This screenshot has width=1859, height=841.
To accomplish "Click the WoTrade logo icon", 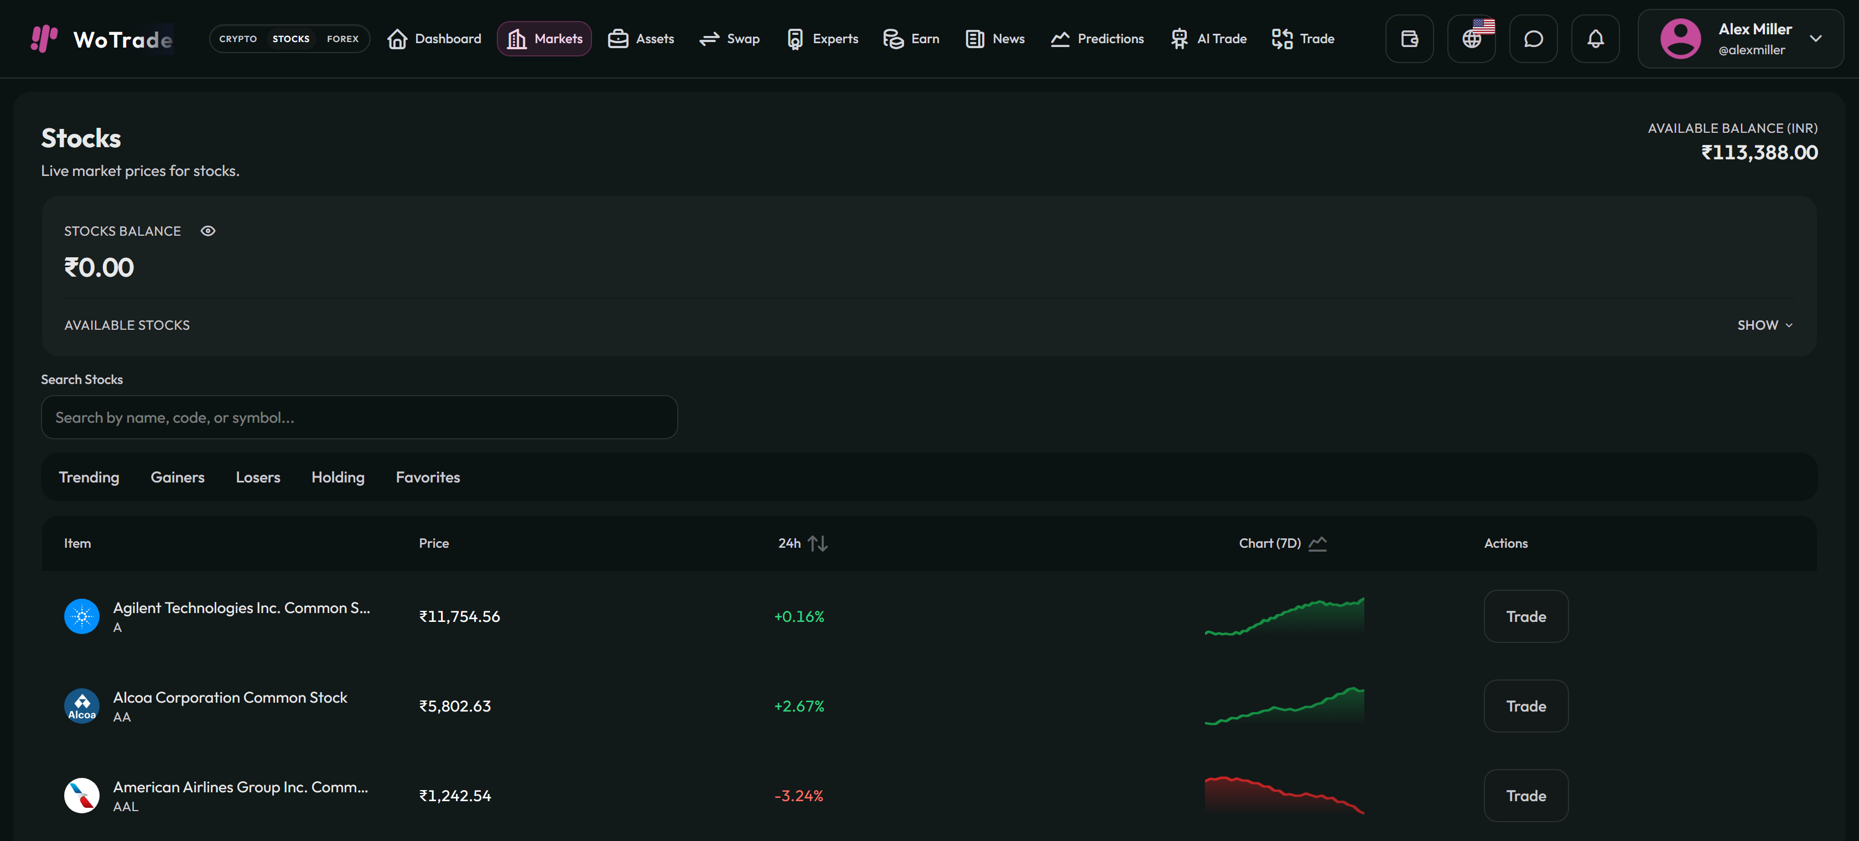I will [x=44, y=38].
